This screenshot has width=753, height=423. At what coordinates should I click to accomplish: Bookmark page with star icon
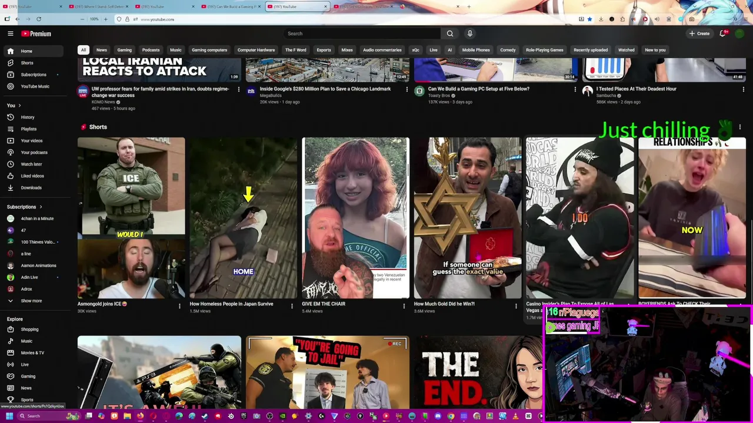point(589,19)
